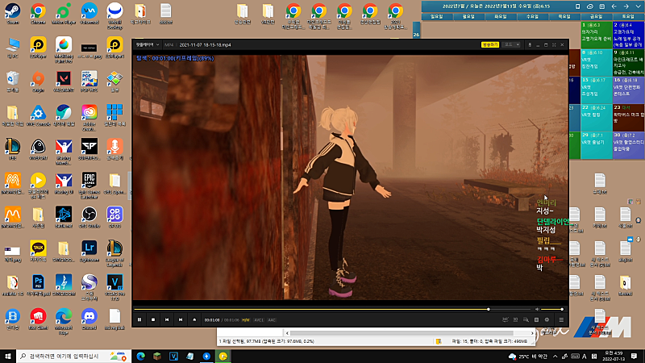Launch Epic Games Launcher shortcut
645x363 pixels.
(89, 186)
